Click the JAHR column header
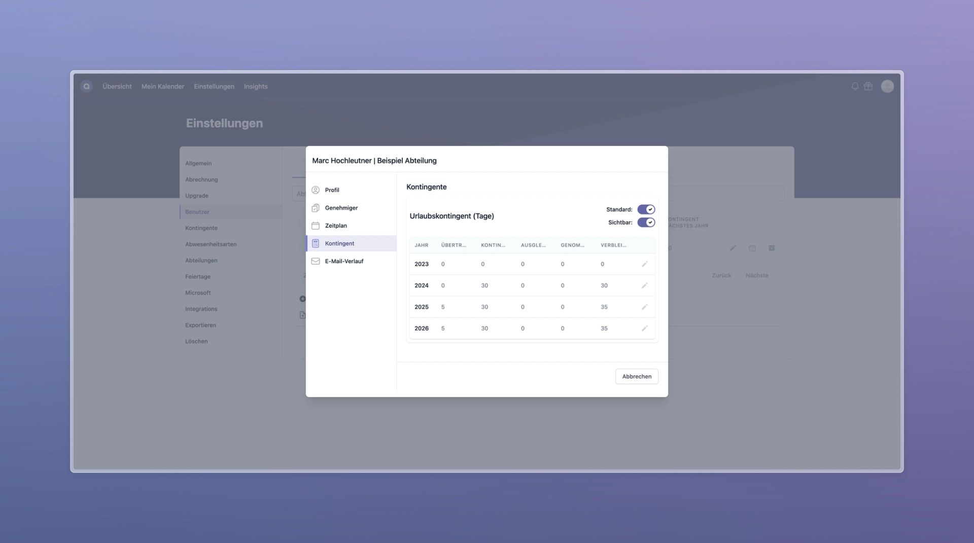The image size is (974, 543). tap(422, 245)
